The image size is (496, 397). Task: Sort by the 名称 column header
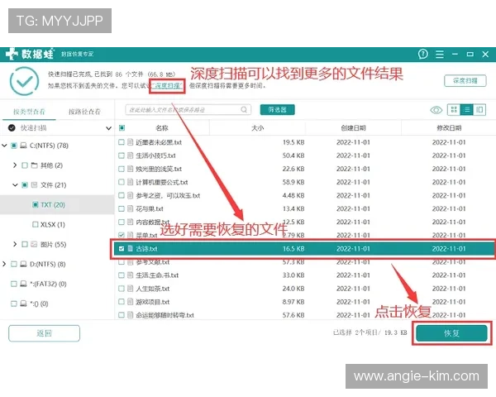click(162, 128)
